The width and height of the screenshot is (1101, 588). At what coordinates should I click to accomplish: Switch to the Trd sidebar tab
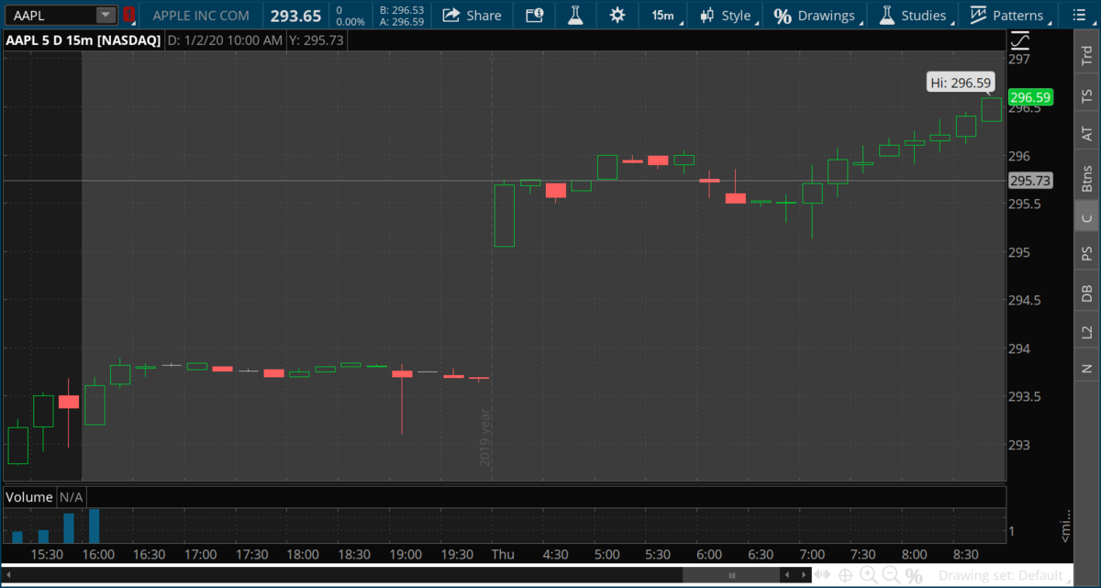click(1087, 56)
